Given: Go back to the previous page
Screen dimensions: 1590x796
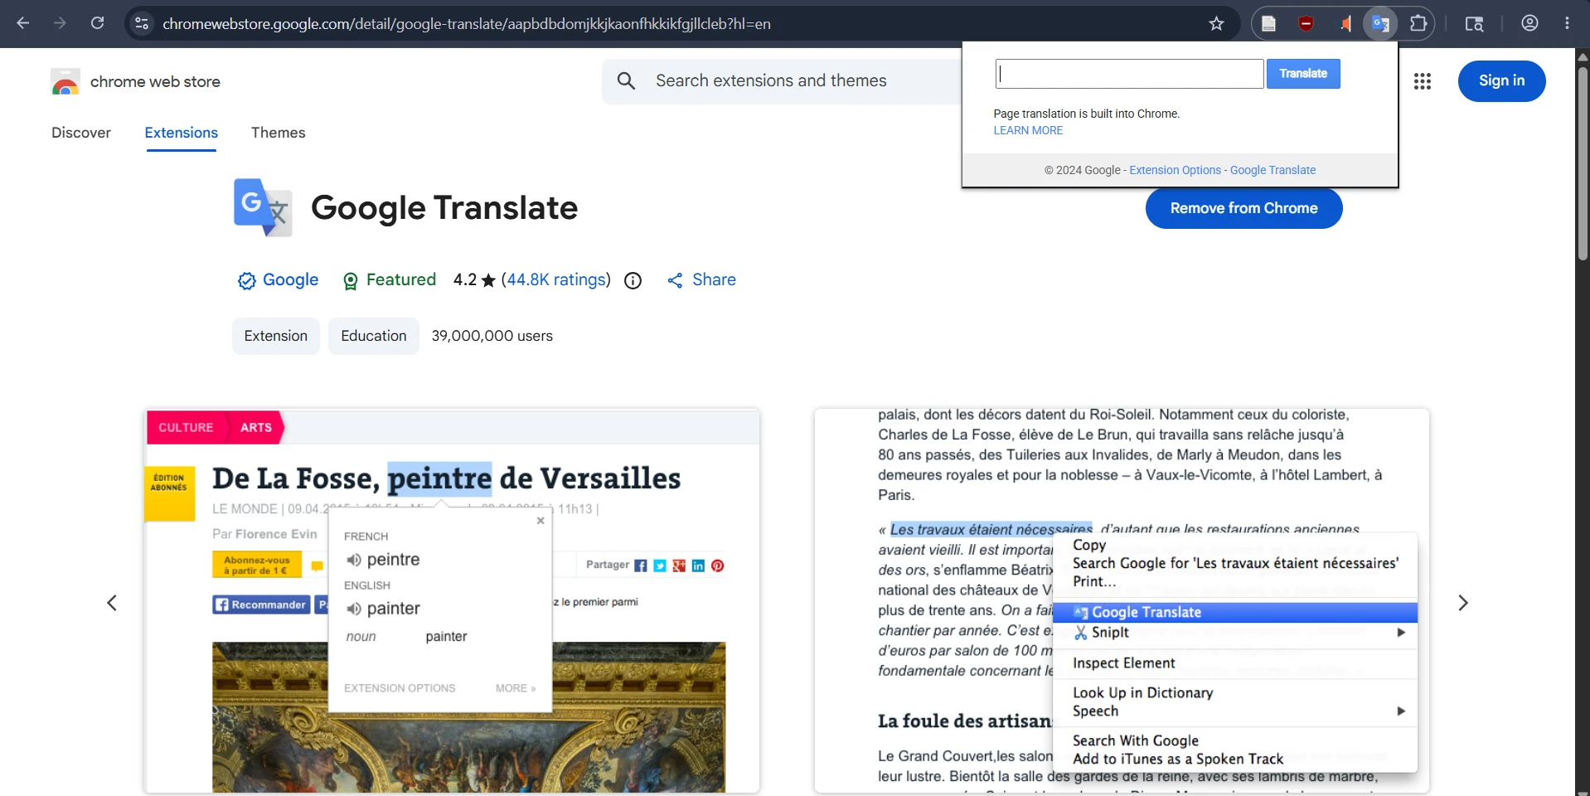Looking at the screenshot, I should point(23,23).
